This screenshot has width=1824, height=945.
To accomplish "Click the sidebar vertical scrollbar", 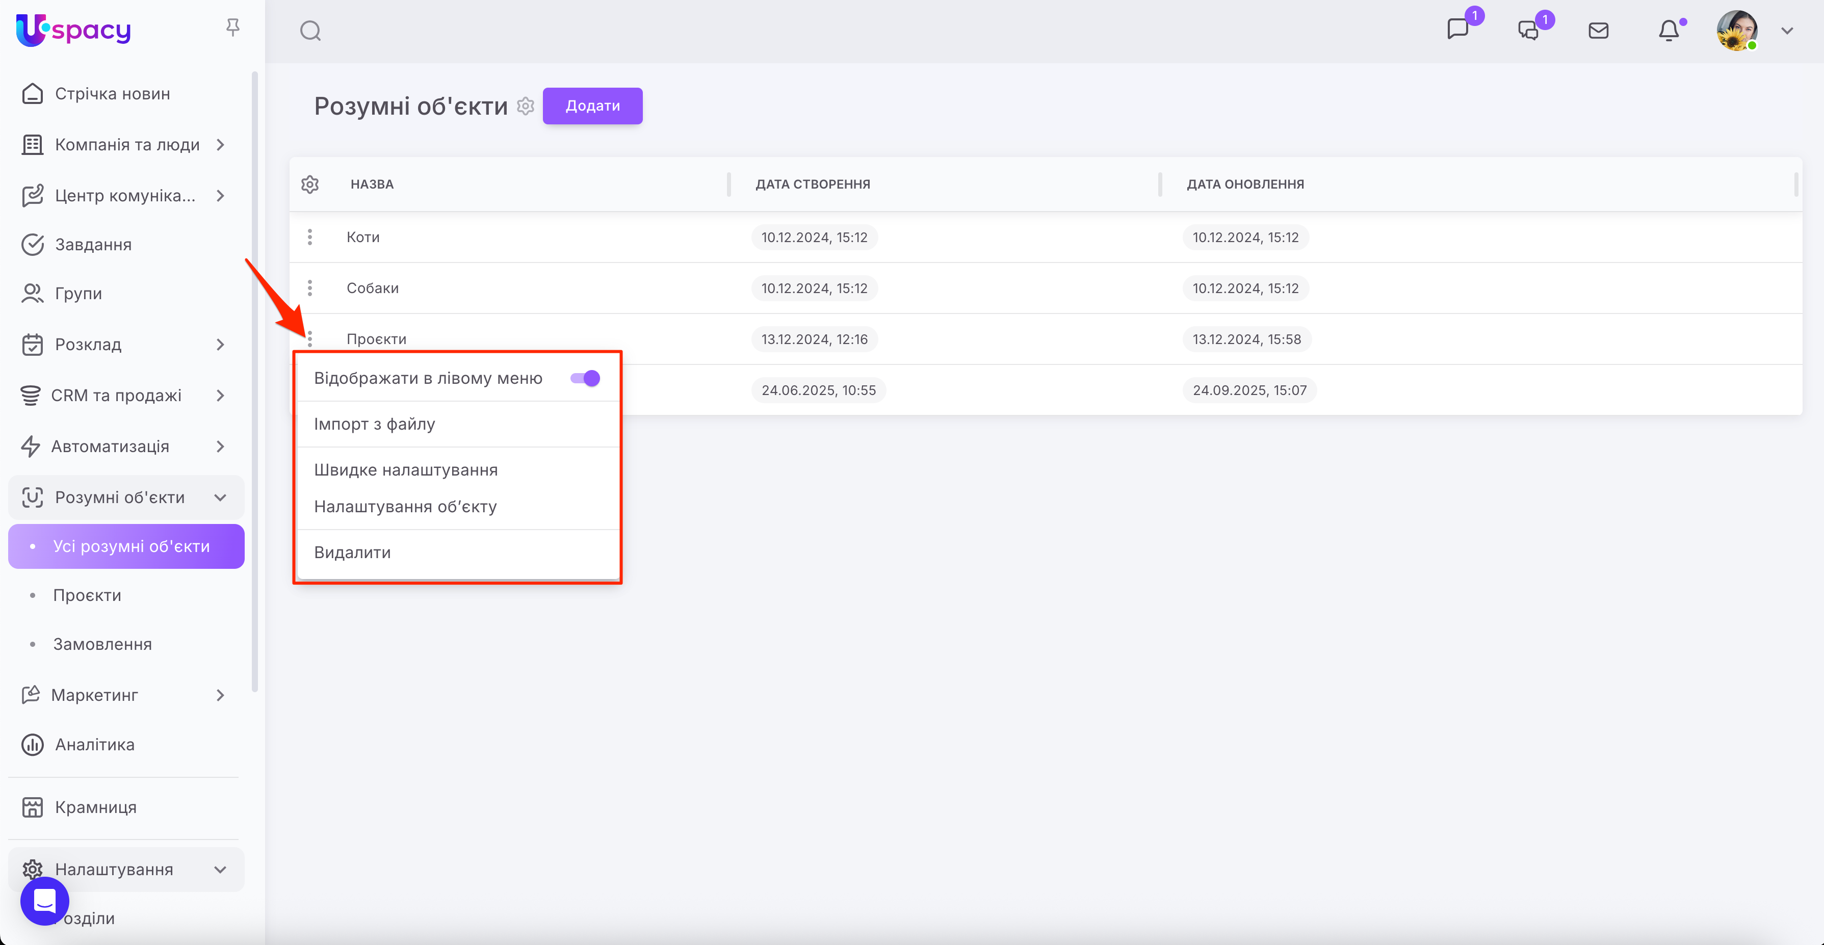I will 254,382.
